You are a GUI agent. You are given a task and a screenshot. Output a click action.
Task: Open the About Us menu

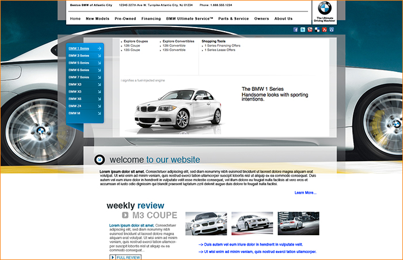click(283, 18)
